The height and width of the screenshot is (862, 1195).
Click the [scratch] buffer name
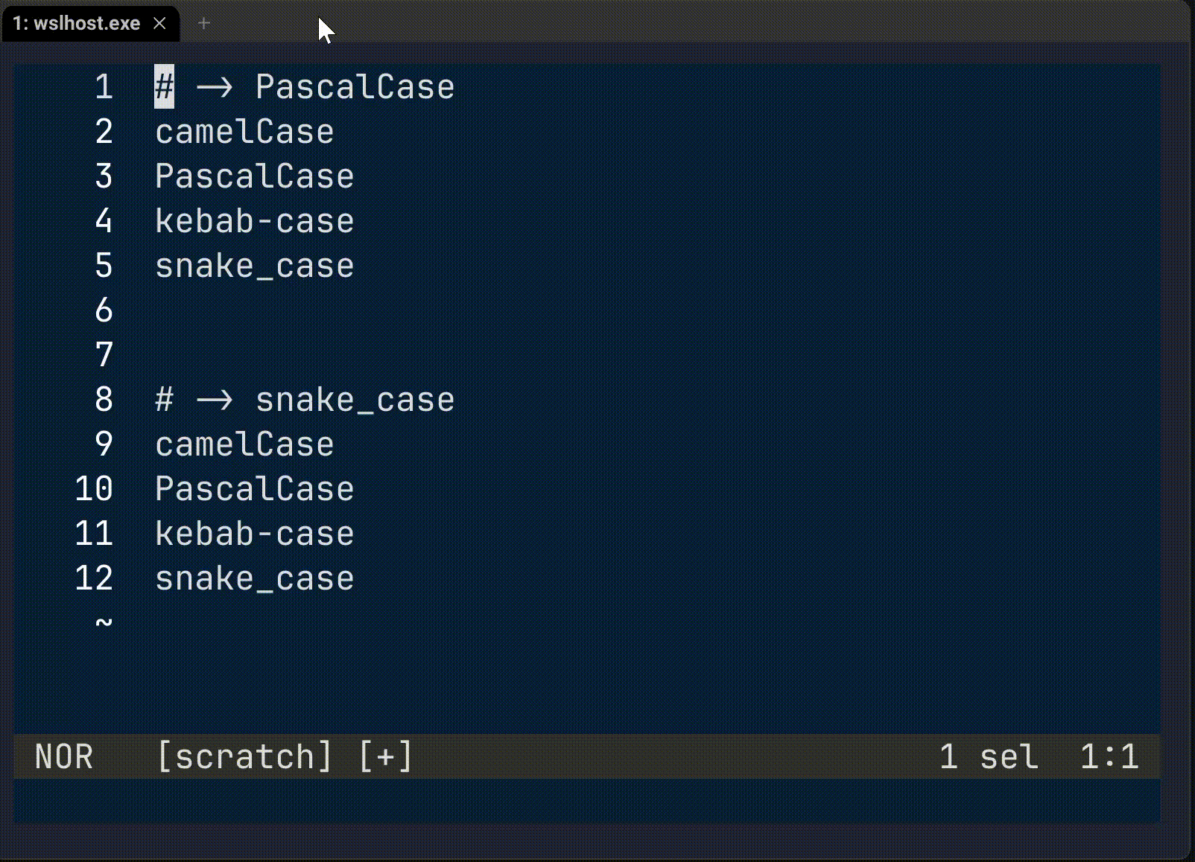244,756
